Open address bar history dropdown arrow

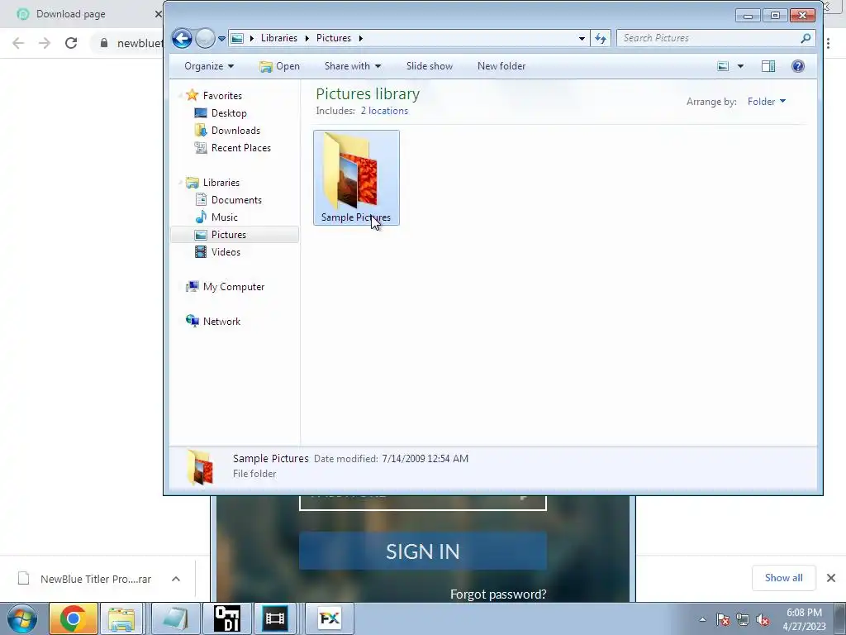(582, 38)
